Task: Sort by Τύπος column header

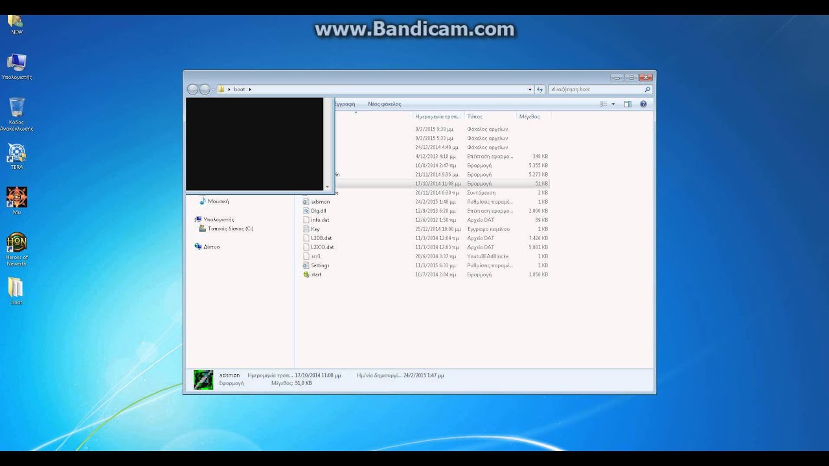Action: [475, 116]
